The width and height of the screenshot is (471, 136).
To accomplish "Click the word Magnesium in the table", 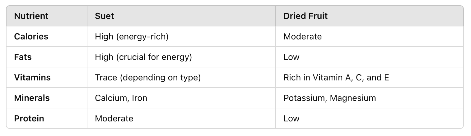I will click(353, 98).
